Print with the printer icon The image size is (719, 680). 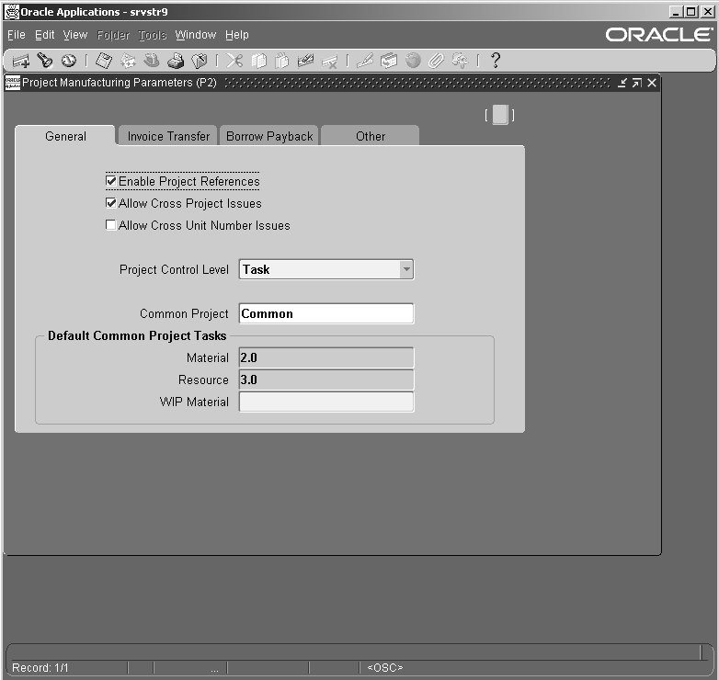[176, 61]
